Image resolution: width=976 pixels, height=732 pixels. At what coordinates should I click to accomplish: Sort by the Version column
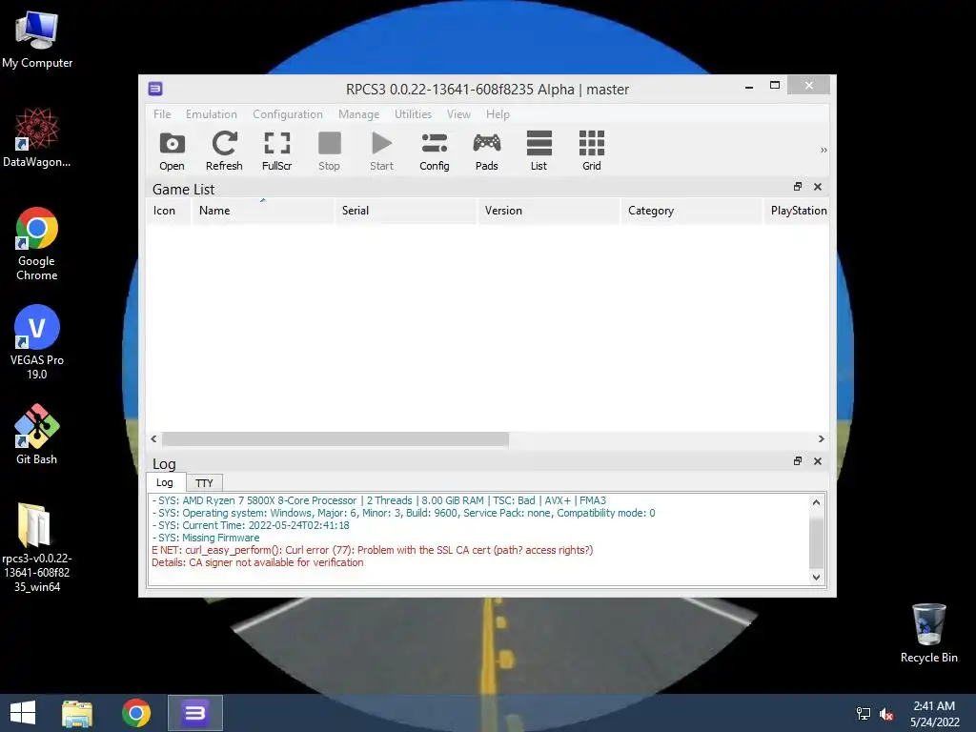548,211
